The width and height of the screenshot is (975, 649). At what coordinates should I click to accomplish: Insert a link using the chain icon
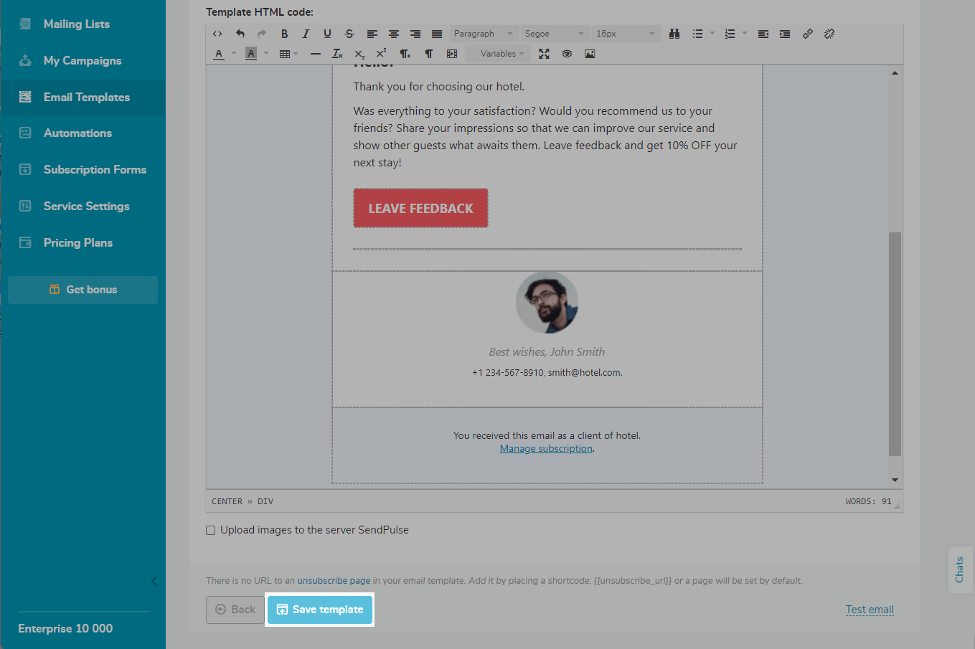click(x=808, y=34)
